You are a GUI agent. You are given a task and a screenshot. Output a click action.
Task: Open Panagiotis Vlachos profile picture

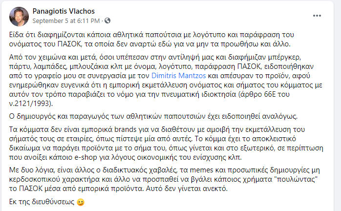pyautogui.click(x=19, y=16)
